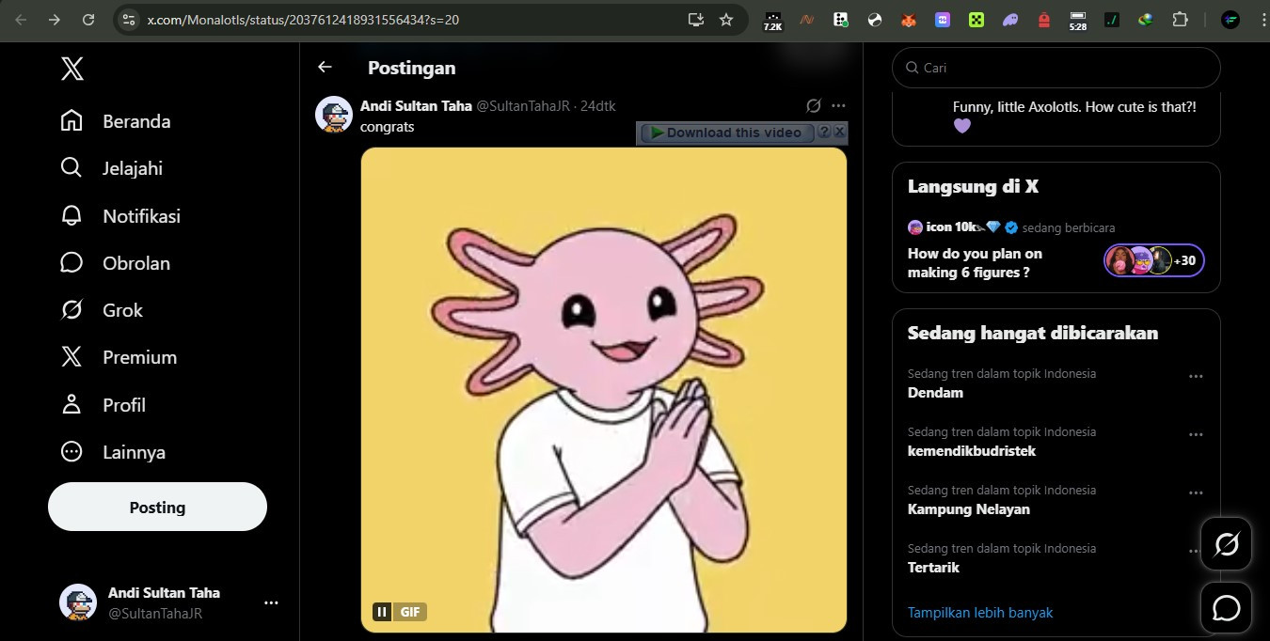Open Andi Sultan Taha profile name in post
Screen dimensions: 1270x641
click(416, 106)
